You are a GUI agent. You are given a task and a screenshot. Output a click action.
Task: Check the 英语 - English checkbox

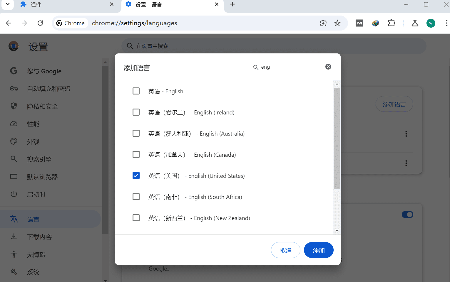point(136,91)
